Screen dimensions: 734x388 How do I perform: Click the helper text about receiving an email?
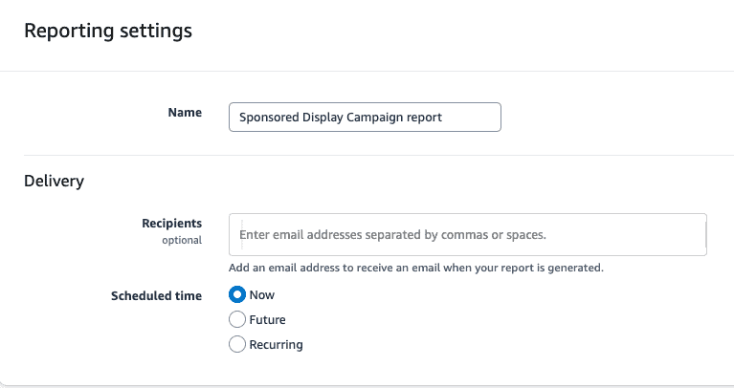tap(416, 268)
